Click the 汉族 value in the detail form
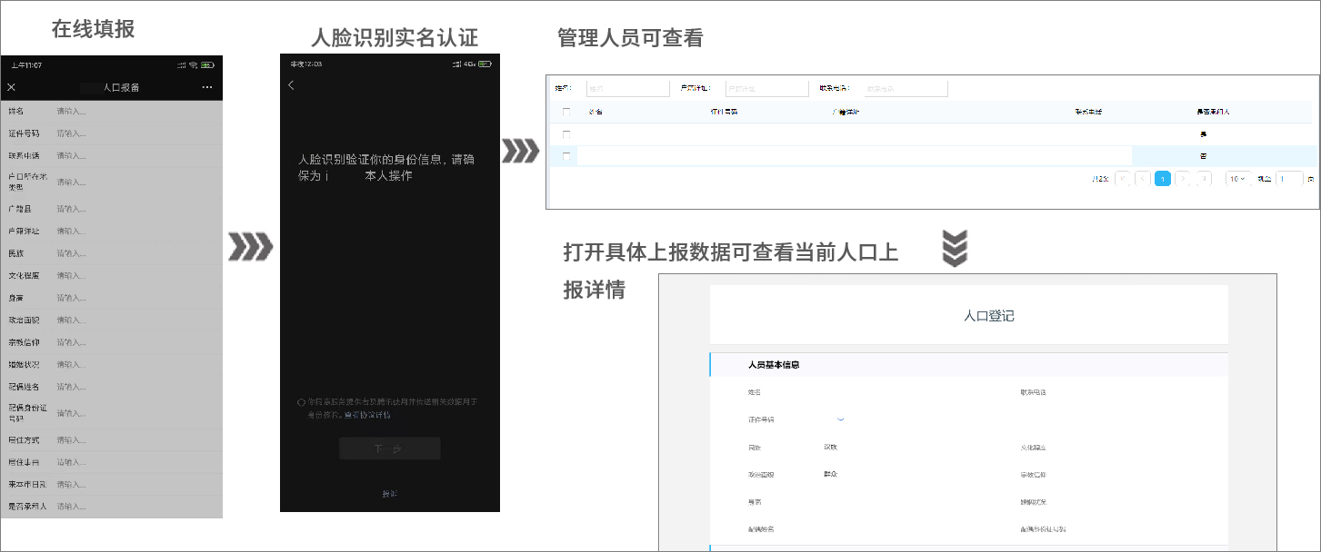Image resolution: width=1321 pixels, height=552 pixels. 830,447
